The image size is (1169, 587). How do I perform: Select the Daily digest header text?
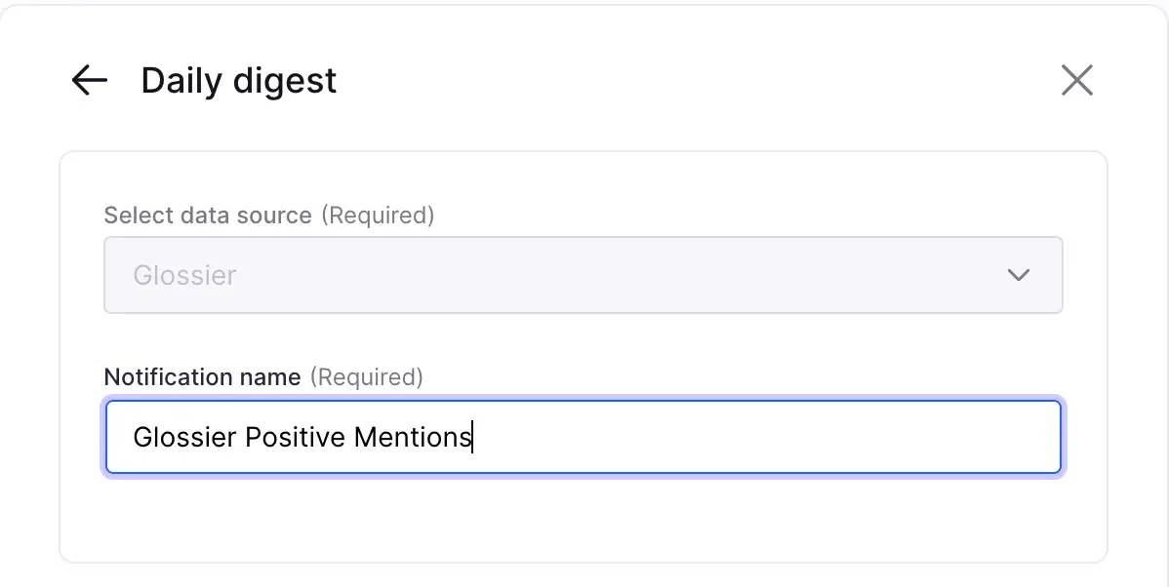click(238, 81)
